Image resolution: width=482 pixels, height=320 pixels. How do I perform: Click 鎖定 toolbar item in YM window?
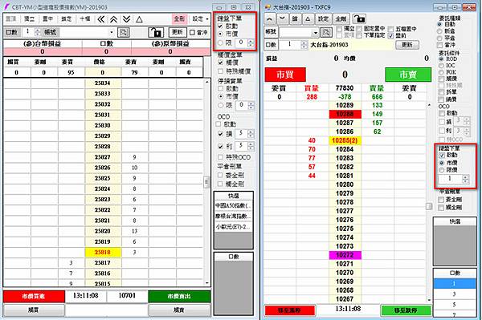tap(66, 19)
